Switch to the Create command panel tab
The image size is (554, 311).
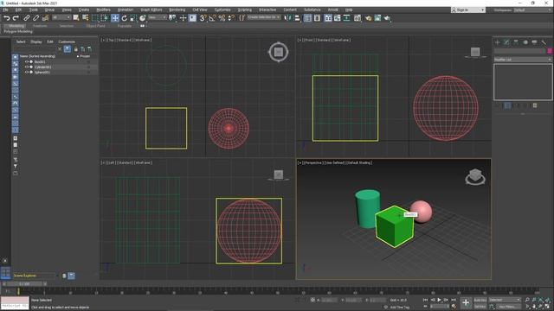pyautogui.click(x=498, y=42)
